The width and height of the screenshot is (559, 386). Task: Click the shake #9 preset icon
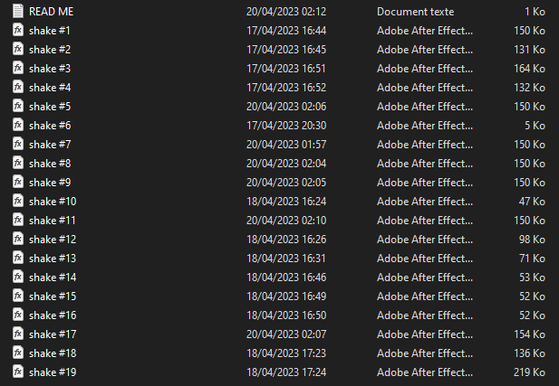18,182
